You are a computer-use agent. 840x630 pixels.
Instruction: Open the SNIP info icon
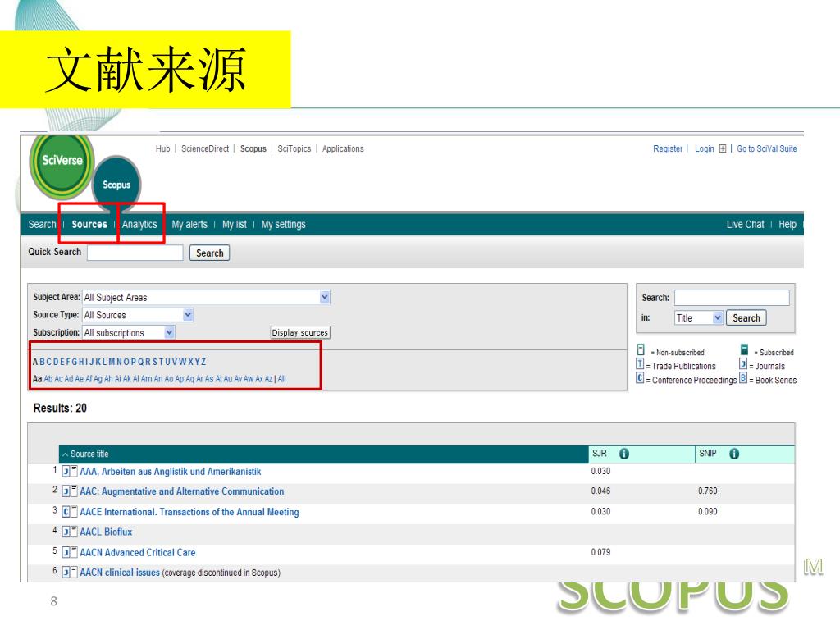(734, 454)
